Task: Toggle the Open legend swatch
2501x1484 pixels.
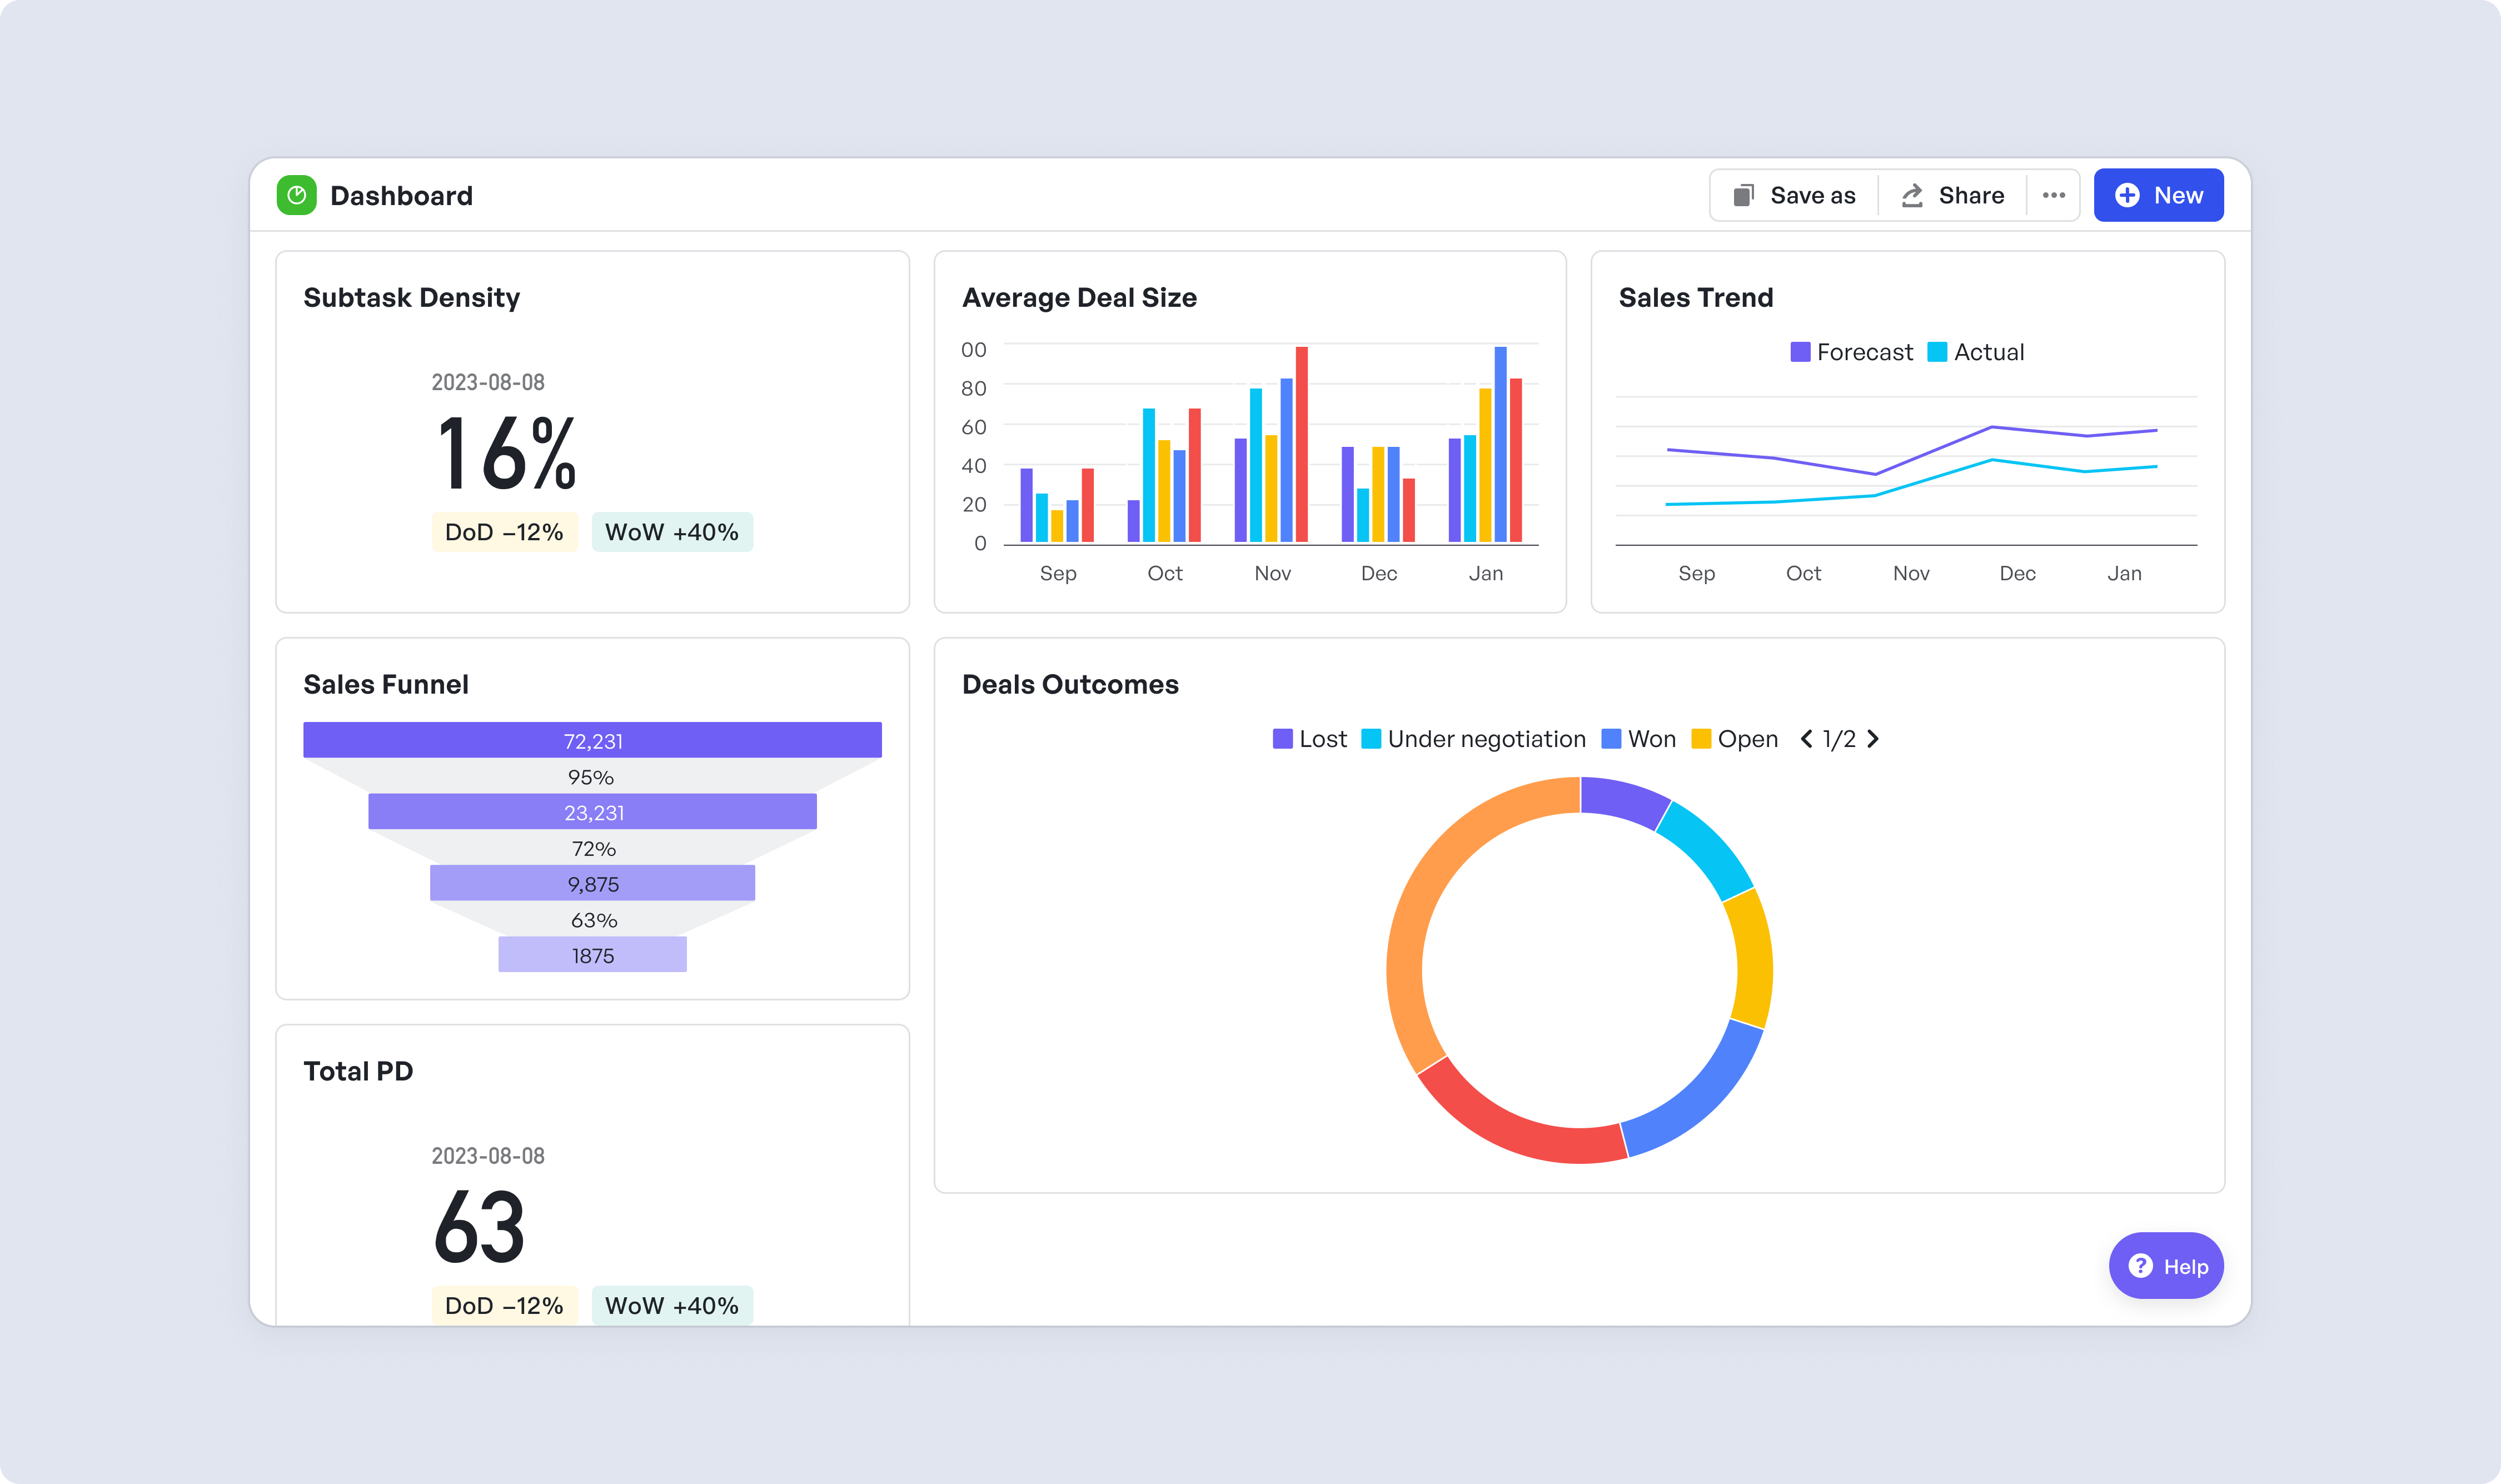Action: (1701, 739)
